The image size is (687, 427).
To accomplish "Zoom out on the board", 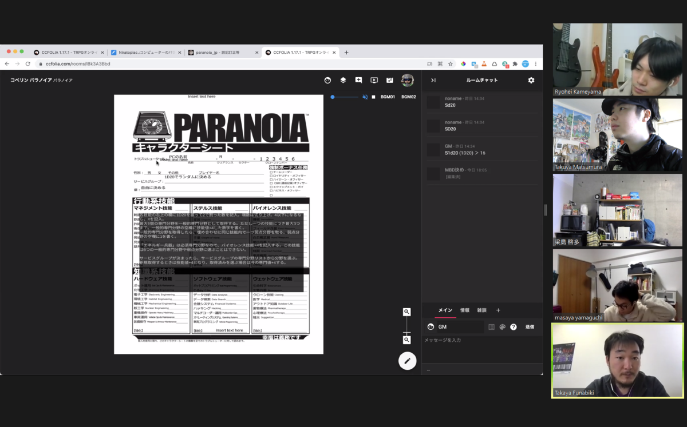I will point(406,340).
